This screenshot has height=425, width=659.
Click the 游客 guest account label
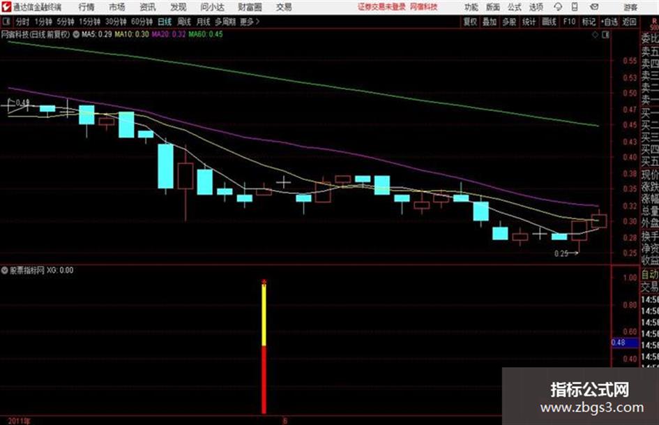click(630, 7)
